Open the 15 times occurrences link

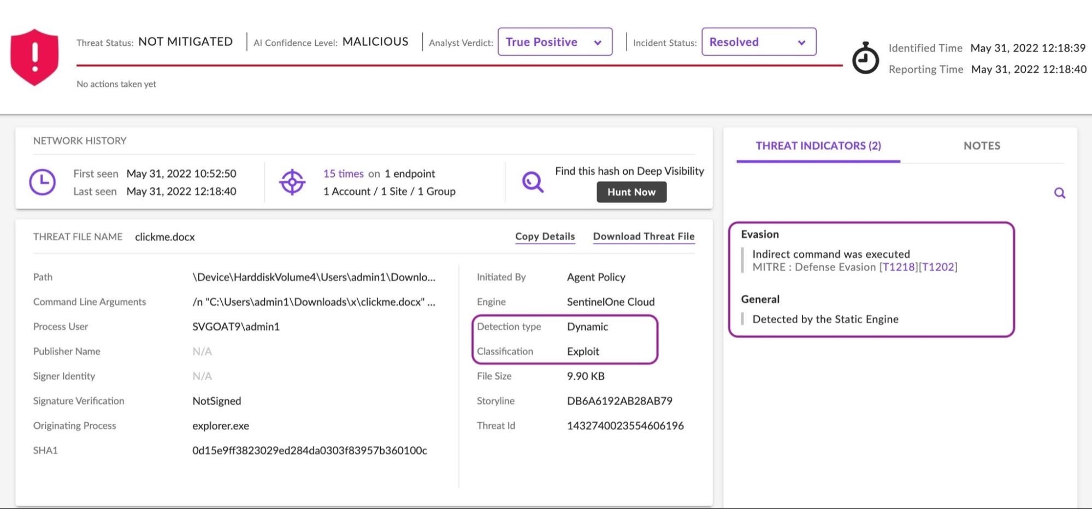(x=343, y=174)
